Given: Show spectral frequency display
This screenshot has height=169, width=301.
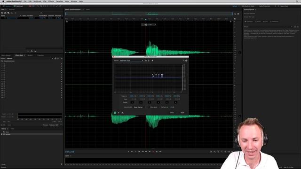Looking at the screenshot, I should coord(30,6).
